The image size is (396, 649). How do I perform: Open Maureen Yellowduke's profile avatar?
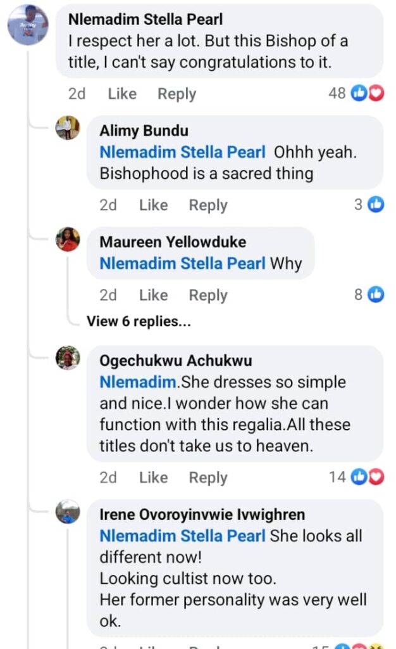pyautogui.click(x=68, y=239)
